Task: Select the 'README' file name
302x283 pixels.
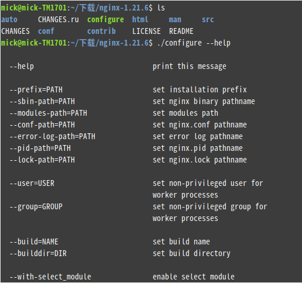Action: click(x=181, y=31)
